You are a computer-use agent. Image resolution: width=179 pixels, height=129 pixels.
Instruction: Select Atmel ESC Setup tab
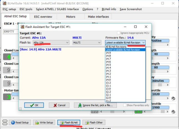point(16,16)
